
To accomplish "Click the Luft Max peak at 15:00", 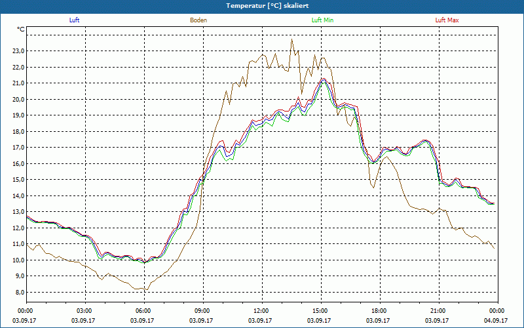I will 323,78.
